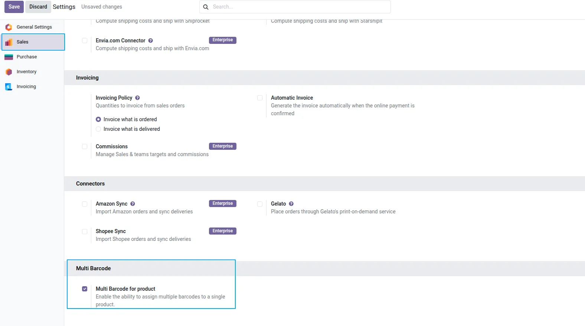Image resolution: width=585 pixels, height=326 pixels.
Task: Click help icon next to Amazon Sync
Action: pos(133,204)
